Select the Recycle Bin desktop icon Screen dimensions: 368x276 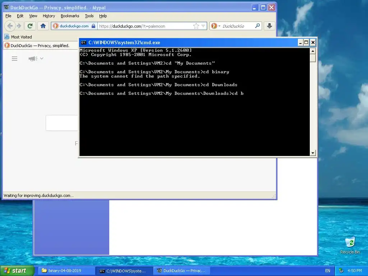point(350,245)
